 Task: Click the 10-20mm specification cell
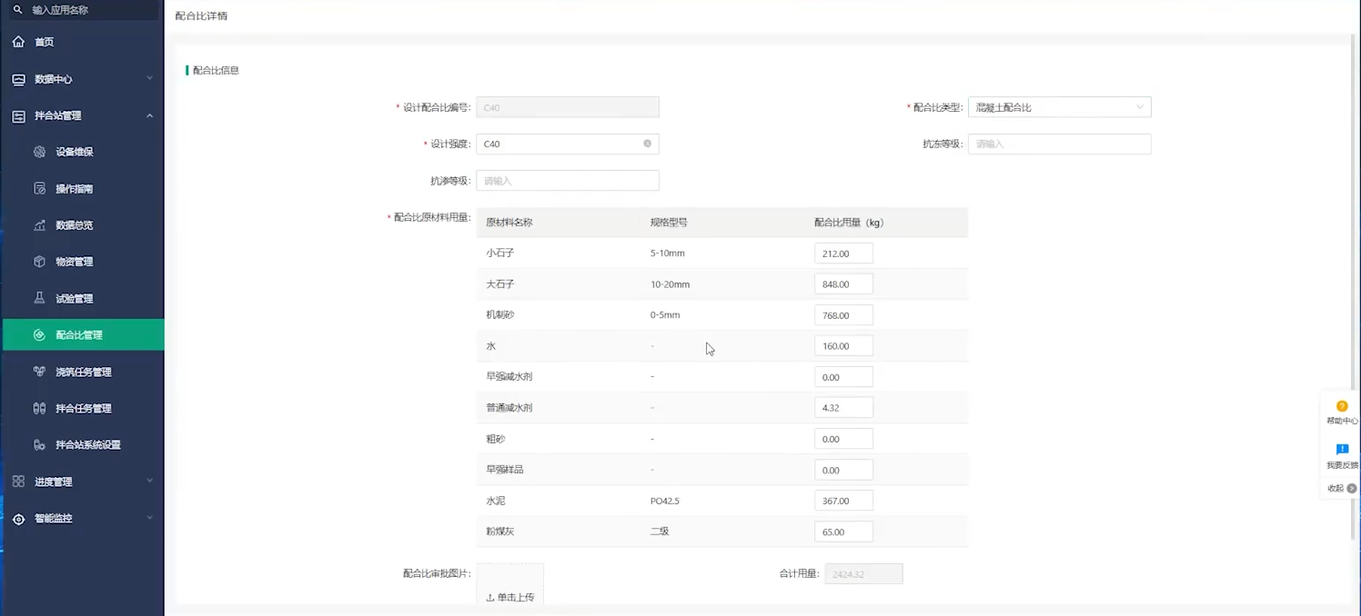click(670, 284)
